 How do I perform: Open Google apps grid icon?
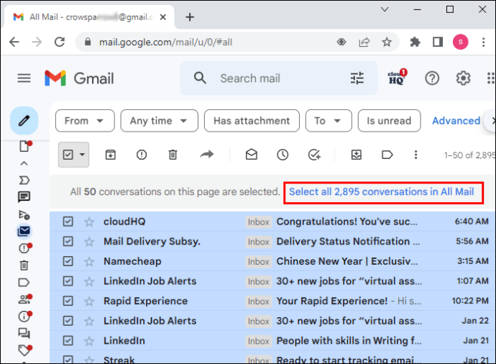[491, 78]
